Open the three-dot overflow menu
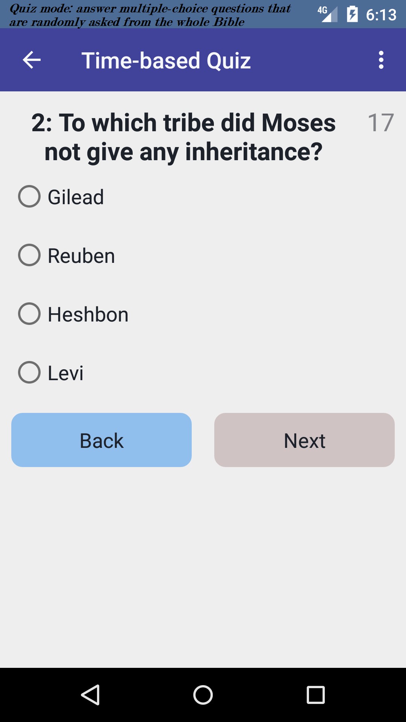The width and height of the screenshot is (406, 722). [381, 60]
